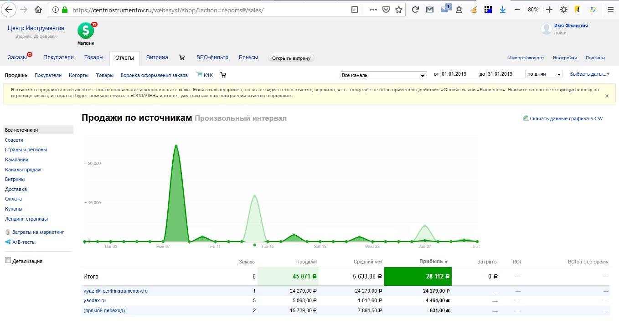Download chart data via the CSV icon
The width and height of the screenshot is (619, 335).
[526, 118]
